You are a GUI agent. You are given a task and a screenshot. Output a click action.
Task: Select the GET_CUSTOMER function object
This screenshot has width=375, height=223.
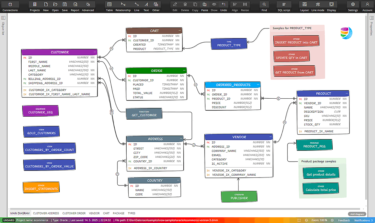click(144, 114)
